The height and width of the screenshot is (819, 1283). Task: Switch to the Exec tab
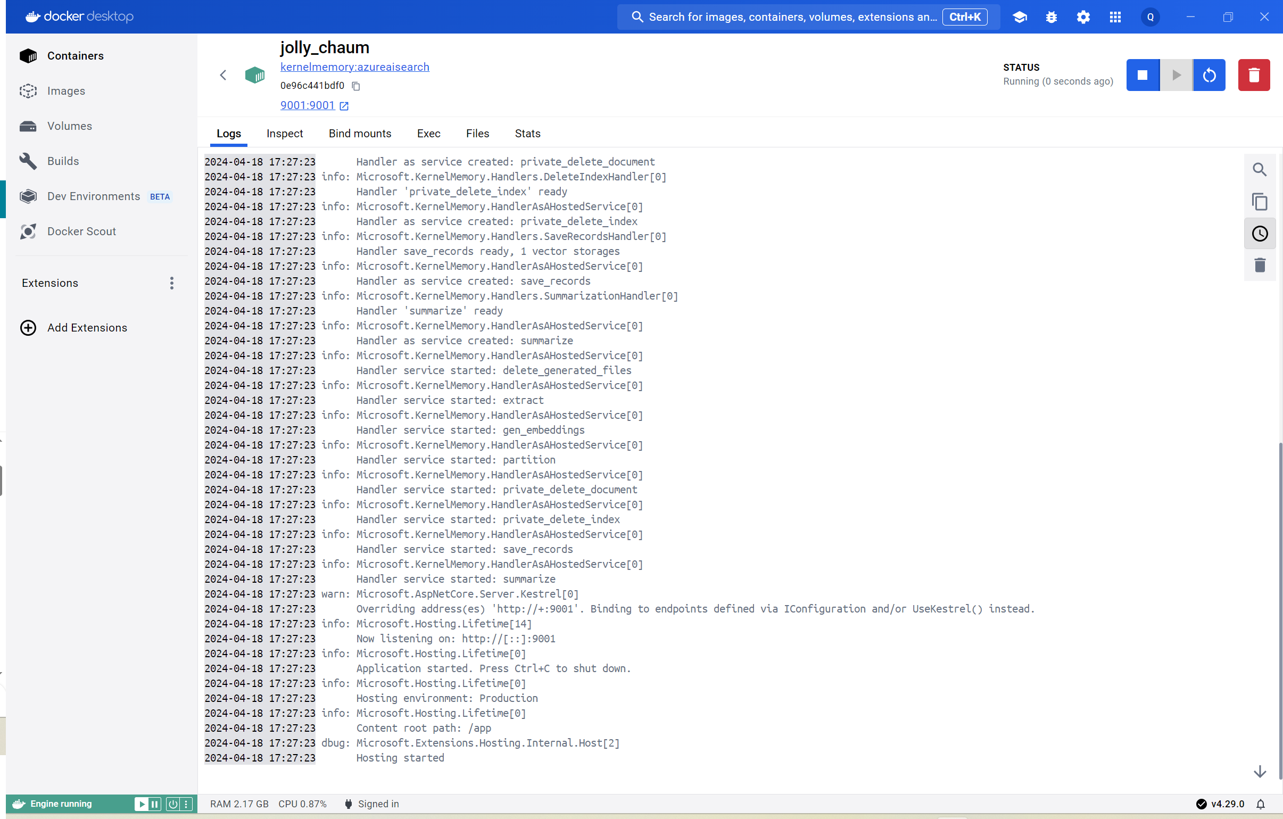pos(428,134)
